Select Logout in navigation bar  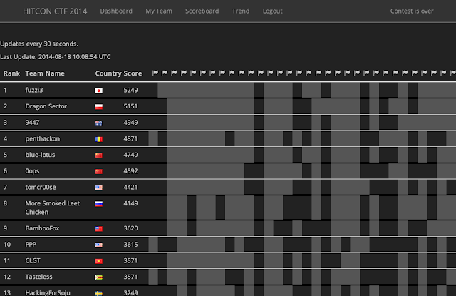point(272,11)
